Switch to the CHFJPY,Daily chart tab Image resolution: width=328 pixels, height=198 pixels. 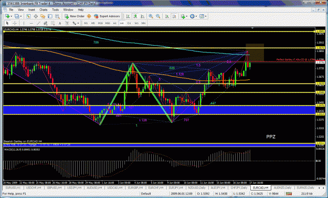coord(239,188)
